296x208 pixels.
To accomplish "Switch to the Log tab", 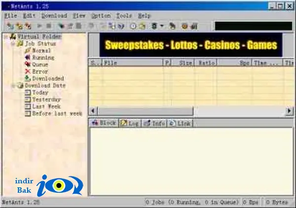I will (130, 123).
